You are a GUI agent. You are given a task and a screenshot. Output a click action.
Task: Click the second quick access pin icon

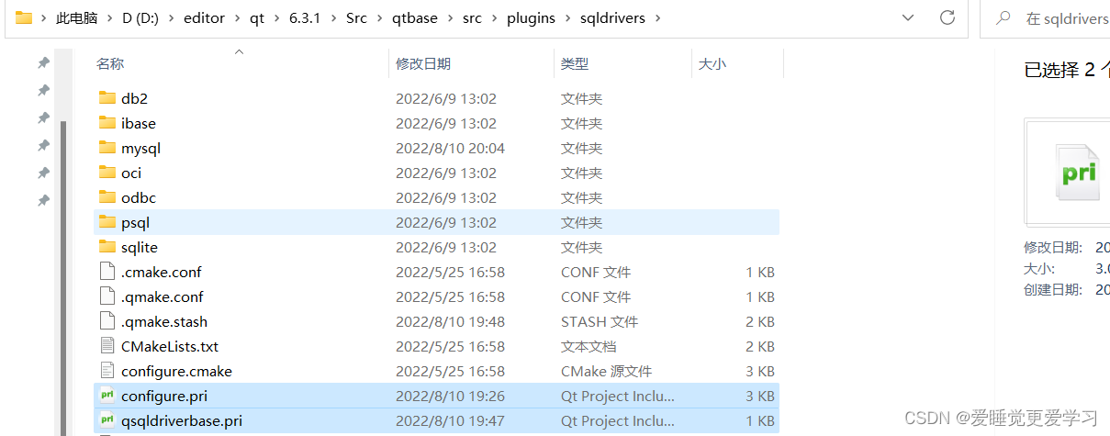pos(43,90)
